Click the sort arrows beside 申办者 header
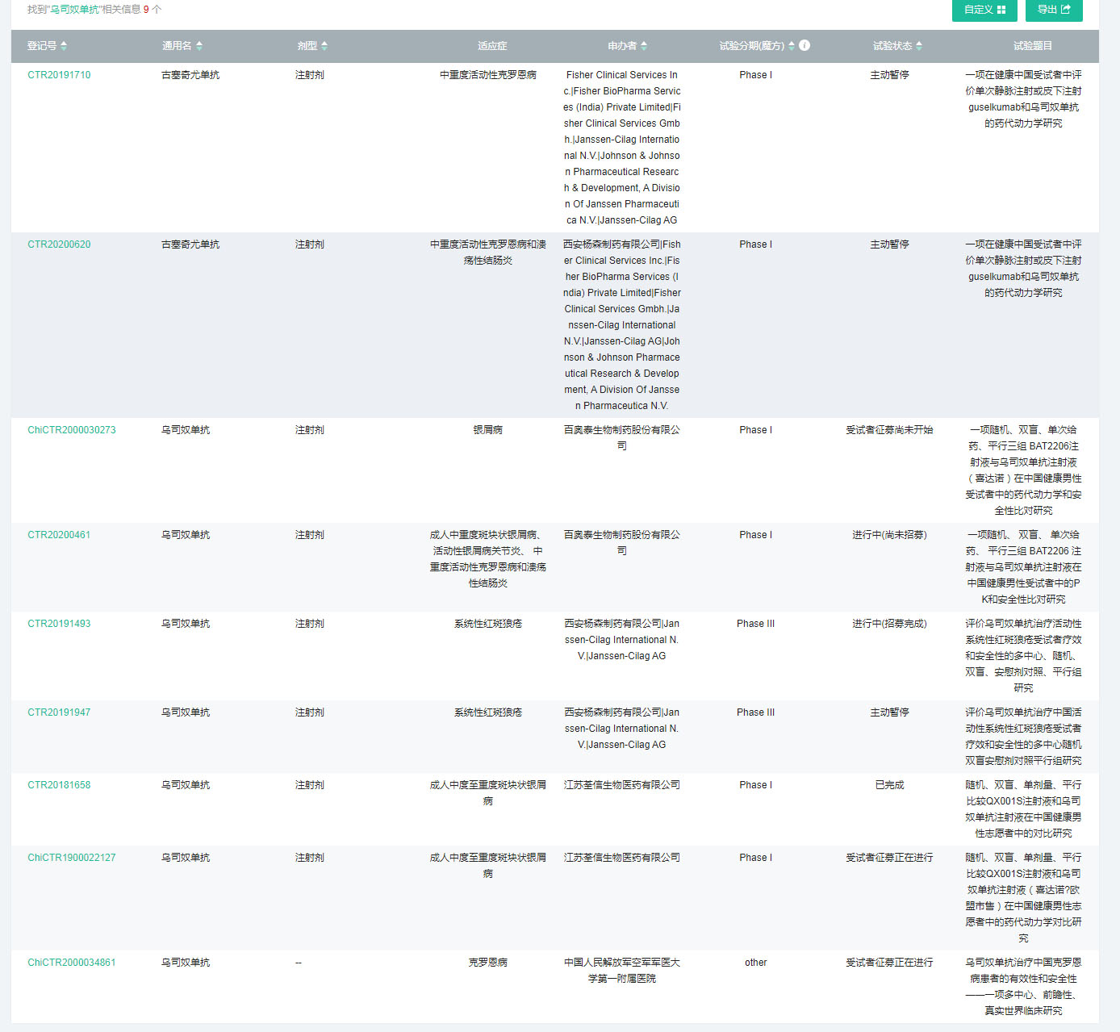 point(644,46)
